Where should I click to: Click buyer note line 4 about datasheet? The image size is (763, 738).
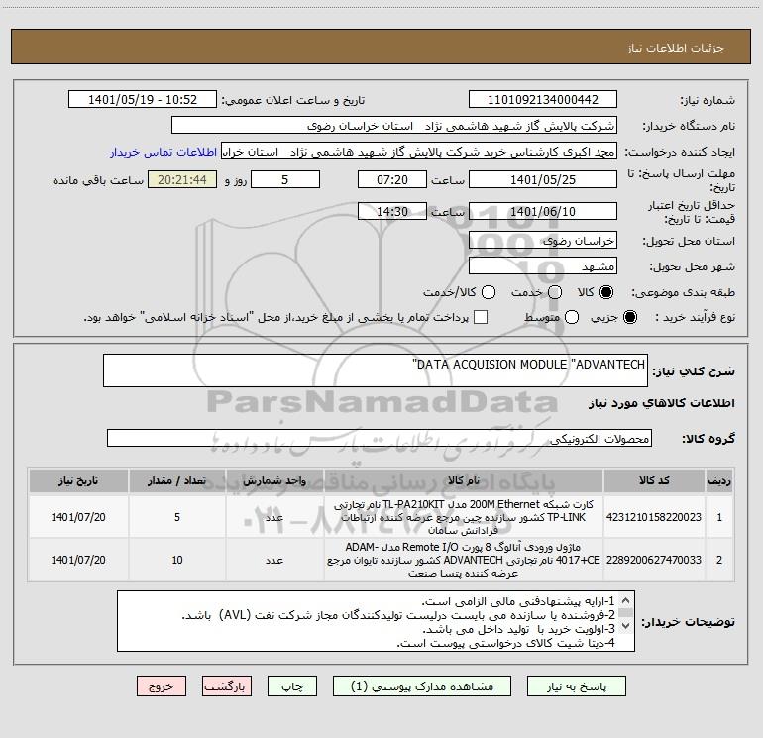click(x=506, y=643)
